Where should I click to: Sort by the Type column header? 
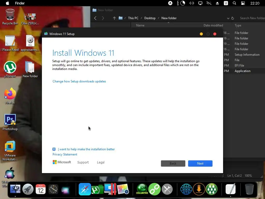(x=238, y=25)
